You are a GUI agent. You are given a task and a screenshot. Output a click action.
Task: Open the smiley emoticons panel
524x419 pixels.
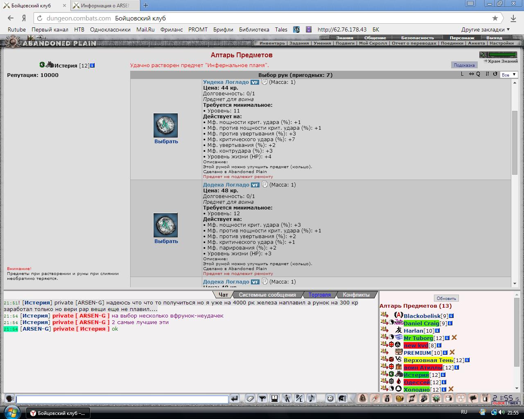pos(330,399)
